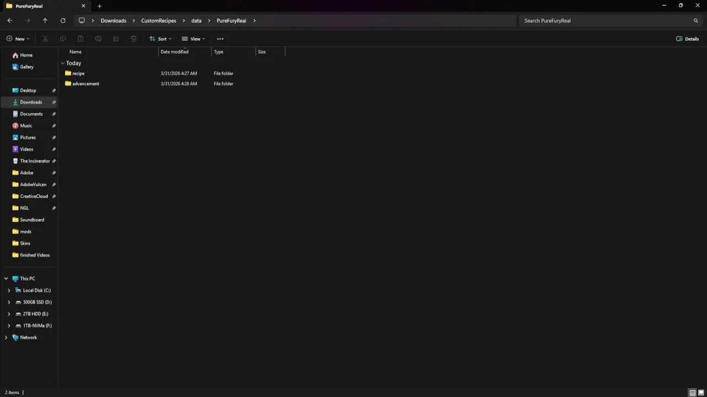Screen dimensions: 707x397
Task: Sort by Date modified column header
Action: point(175,52)
